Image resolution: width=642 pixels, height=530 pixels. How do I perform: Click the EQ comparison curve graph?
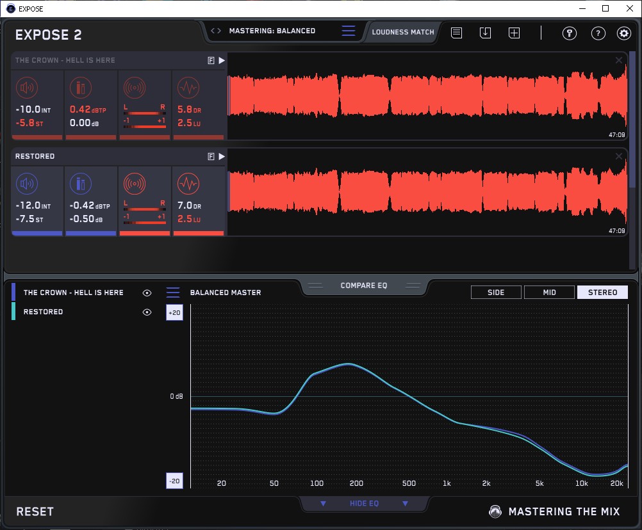pos(409,396)
